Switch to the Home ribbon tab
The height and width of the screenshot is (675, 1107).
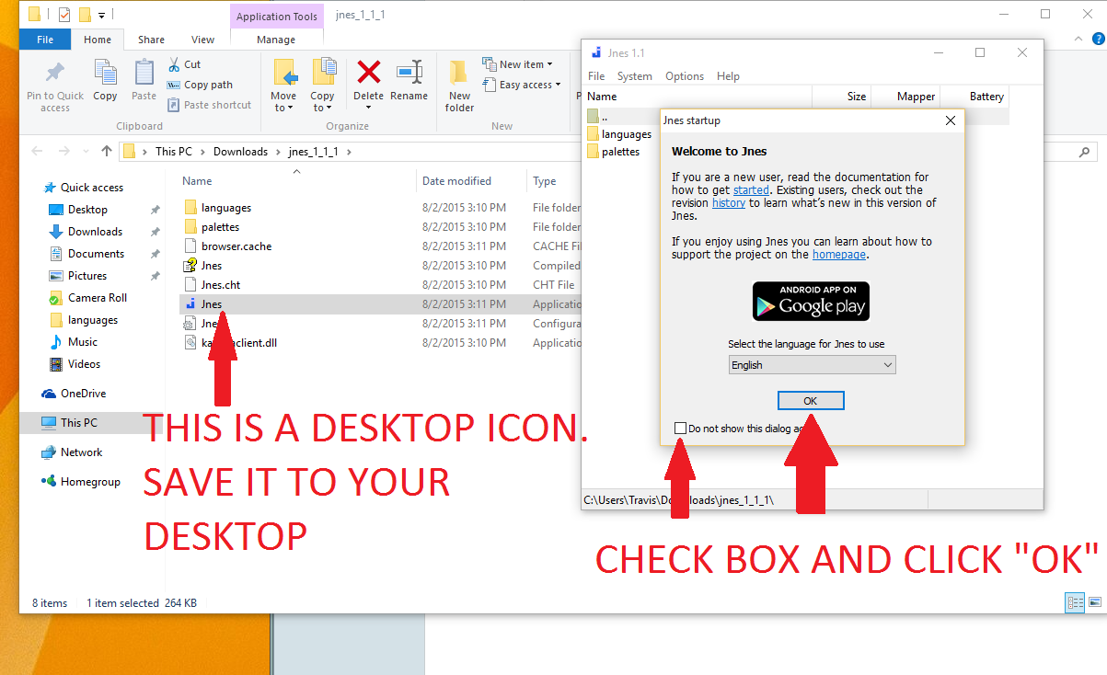[98, 40]
